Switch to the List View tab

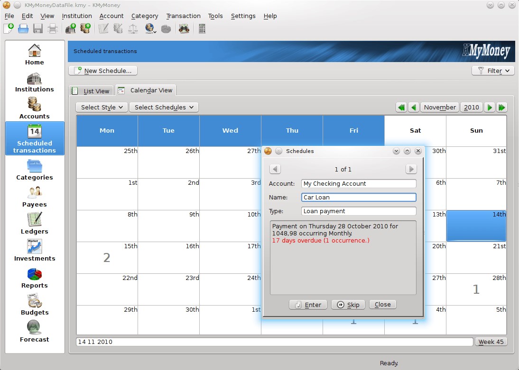click(92, 91)
